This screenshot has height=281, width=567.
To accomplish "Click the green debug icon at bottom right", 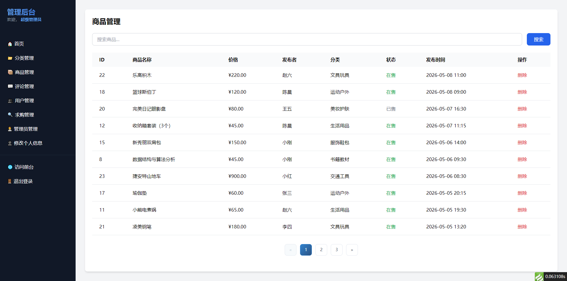I will (x=539, y=277).
